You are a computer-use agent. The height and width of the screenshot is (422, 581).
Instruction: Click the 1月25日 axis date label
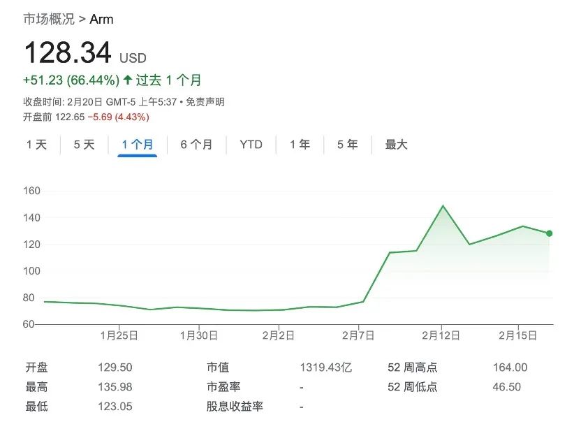click(x=119, y=335)
